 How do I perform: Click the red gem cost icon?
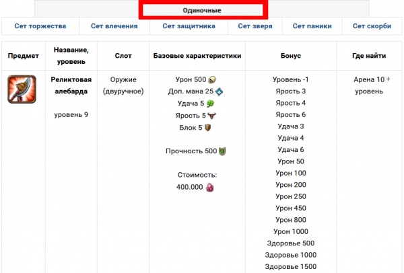pos(209,188)
